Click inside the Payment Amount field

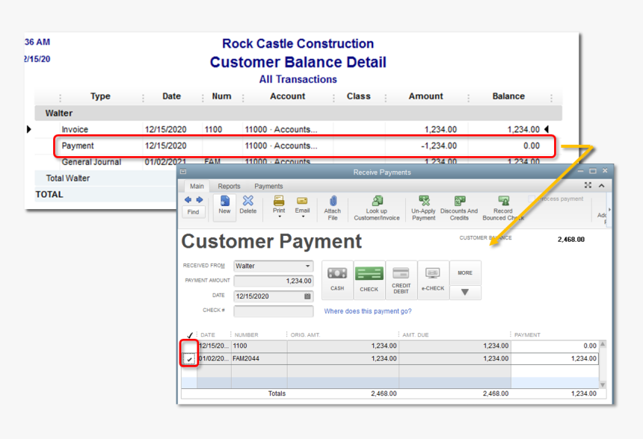click(x=274, y=281)
